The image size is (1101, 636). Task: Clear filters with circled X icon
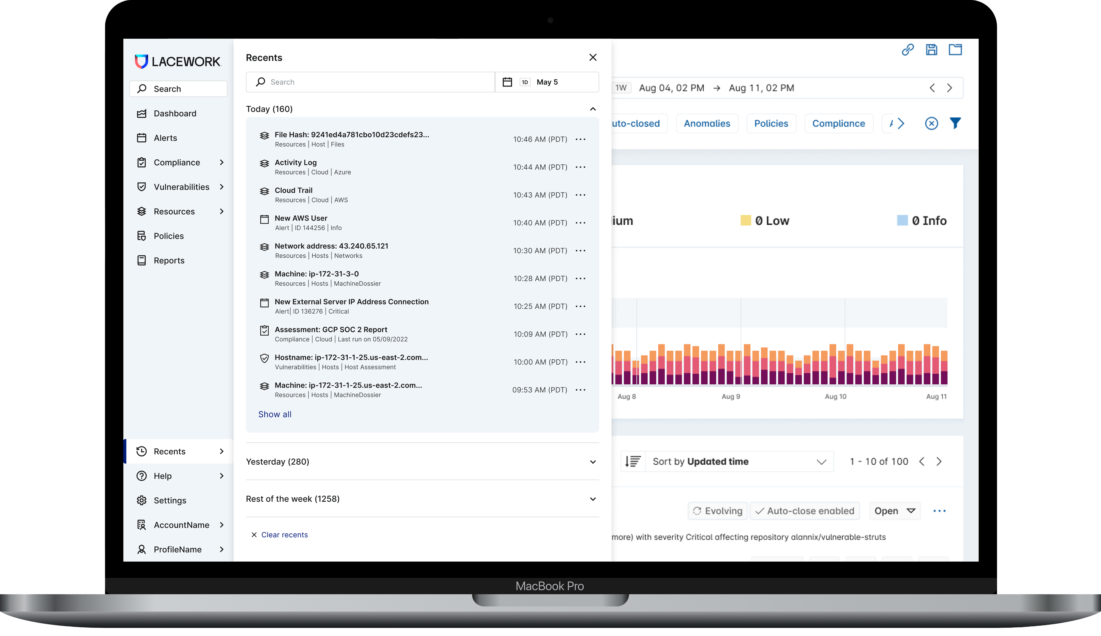tap(931, 124)
